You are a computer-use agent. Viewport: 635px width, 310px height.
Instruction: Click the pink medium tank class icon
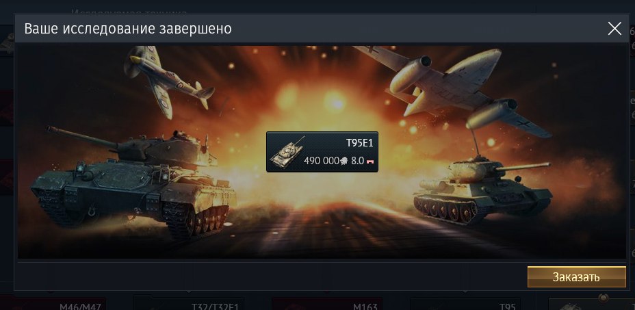click(370, 162)
